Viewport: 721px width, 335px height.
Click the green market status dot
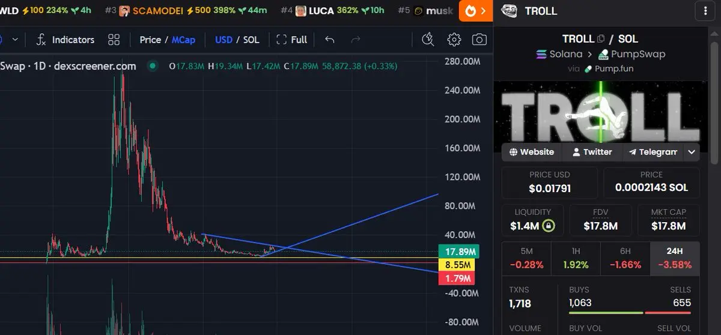(153, 66)
